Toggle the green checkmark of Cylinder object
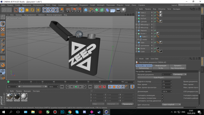The height and width of the screenshot is (115, 204). 155,21
